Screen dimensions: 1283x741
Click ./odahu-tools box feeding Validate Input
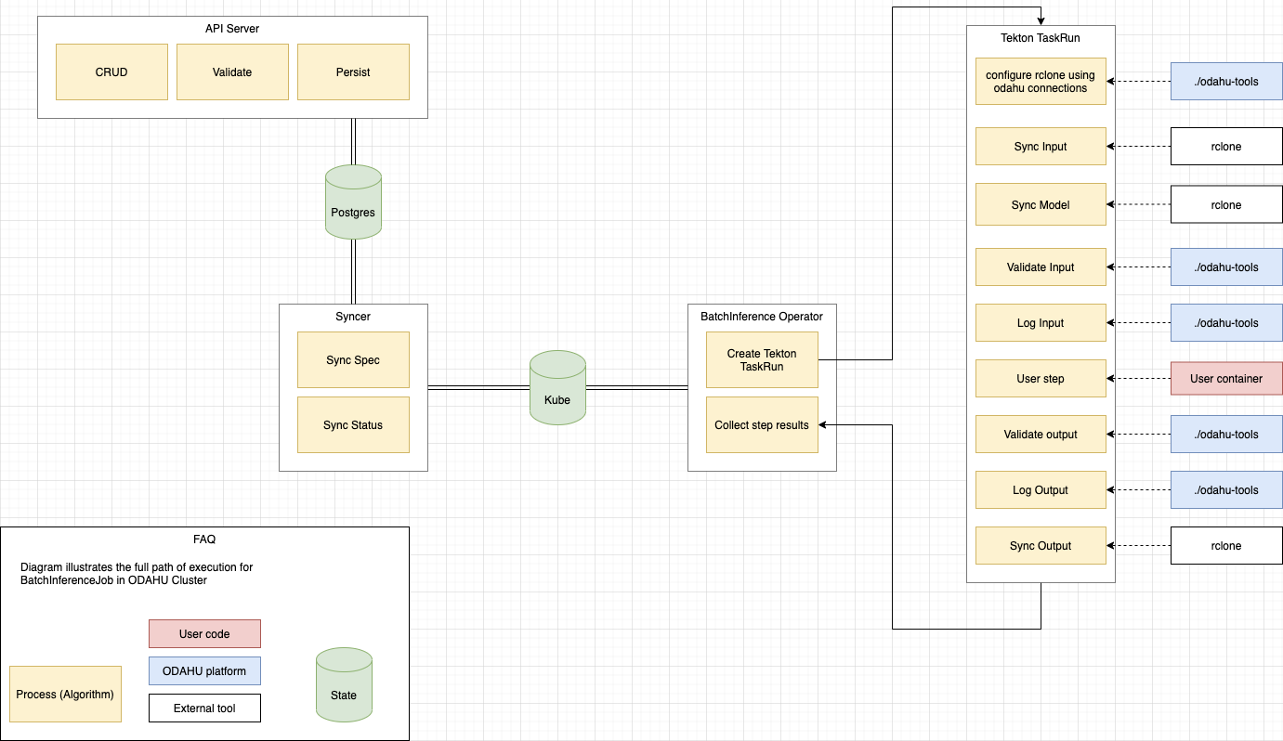1226,266
